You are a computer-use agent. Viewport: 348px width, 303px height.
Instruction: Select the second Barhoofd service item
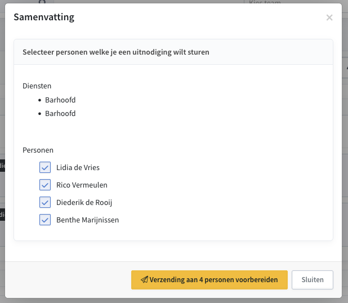coord(60,114)
